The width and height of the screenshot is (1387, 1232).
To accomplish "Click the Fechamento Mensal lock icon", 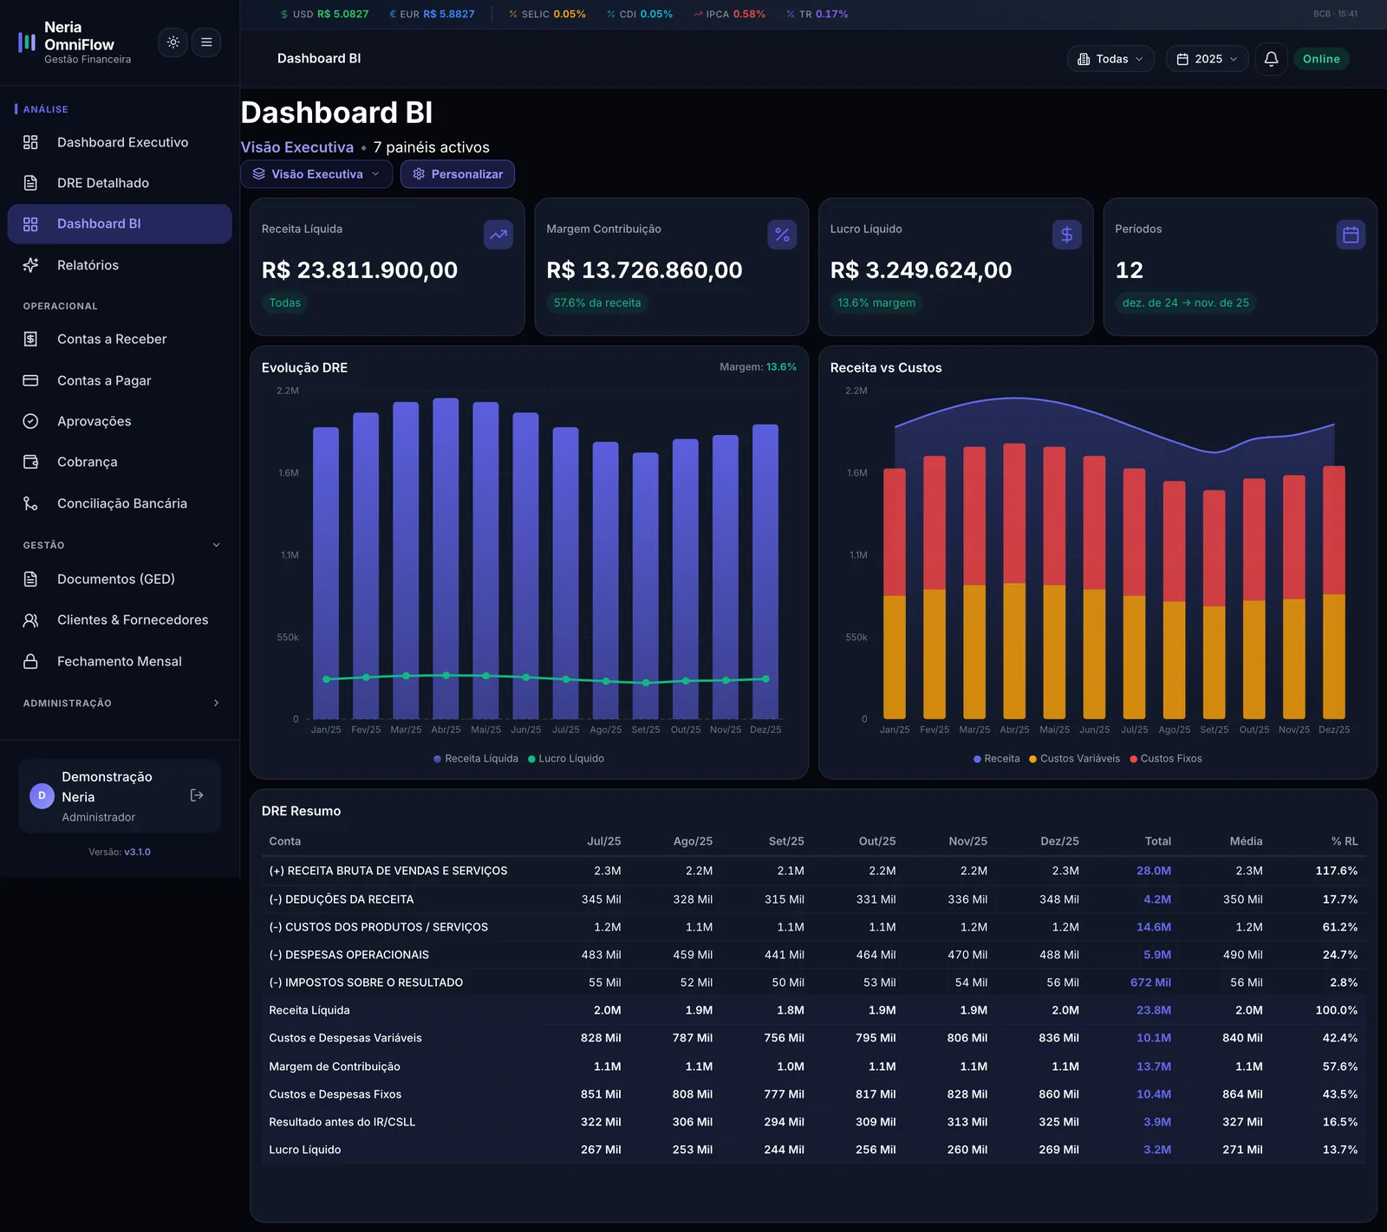I will (30, 661).
